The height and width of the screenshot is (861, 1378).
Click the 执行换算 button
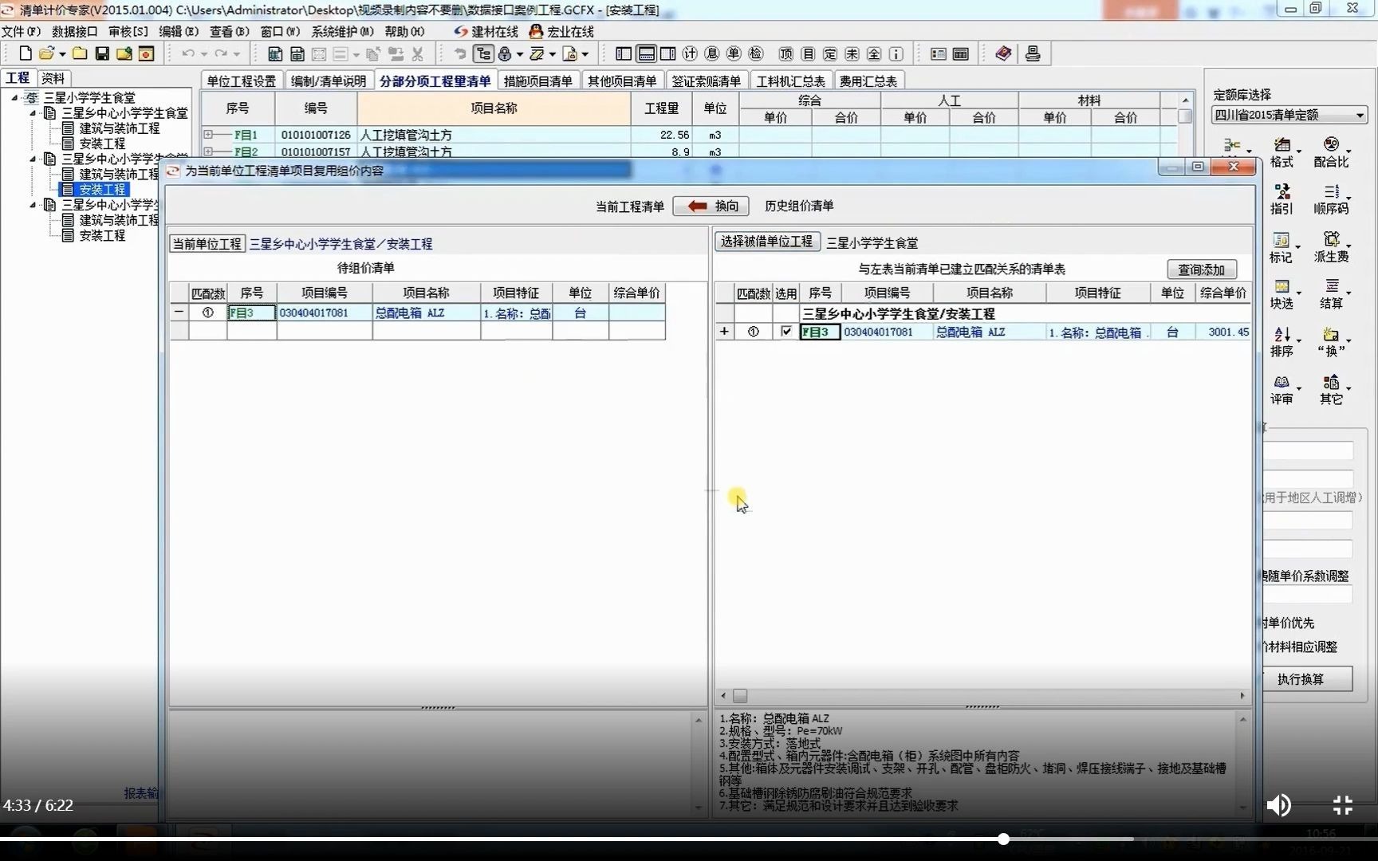tap(1301, 679)
